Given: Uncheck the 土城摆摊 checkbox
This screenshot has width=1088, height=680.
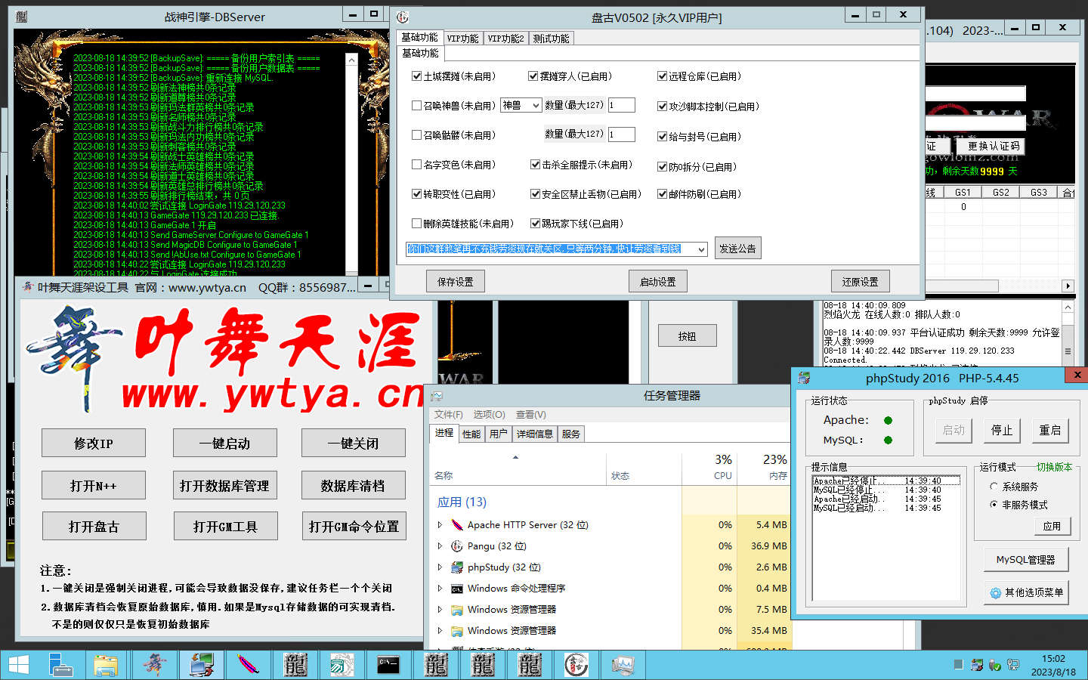Looking at the screenshot, I should (x=416, y=76).
